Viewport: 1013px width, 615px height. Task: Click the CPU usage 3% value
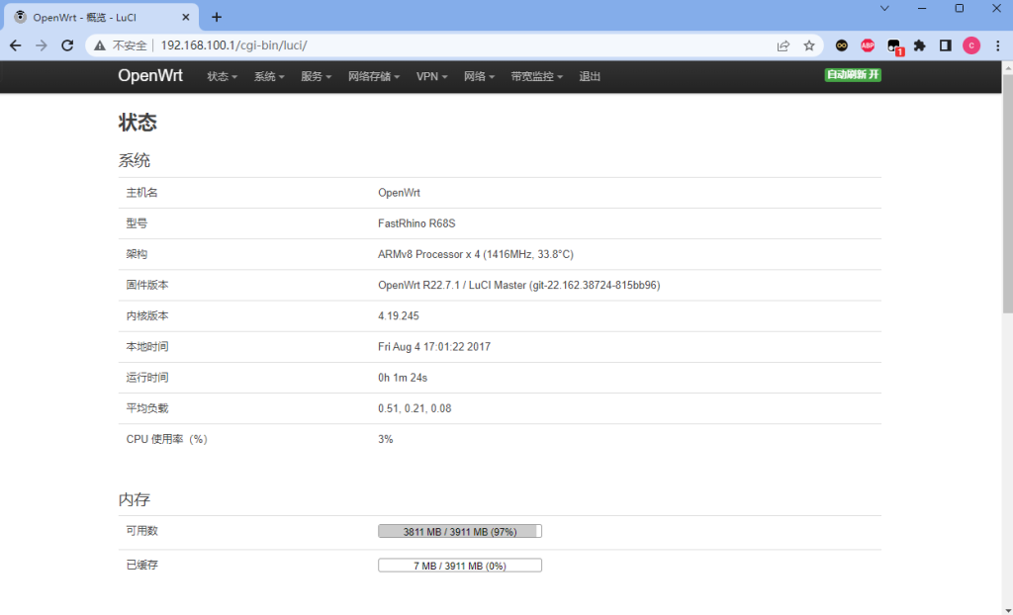(386, 439)
